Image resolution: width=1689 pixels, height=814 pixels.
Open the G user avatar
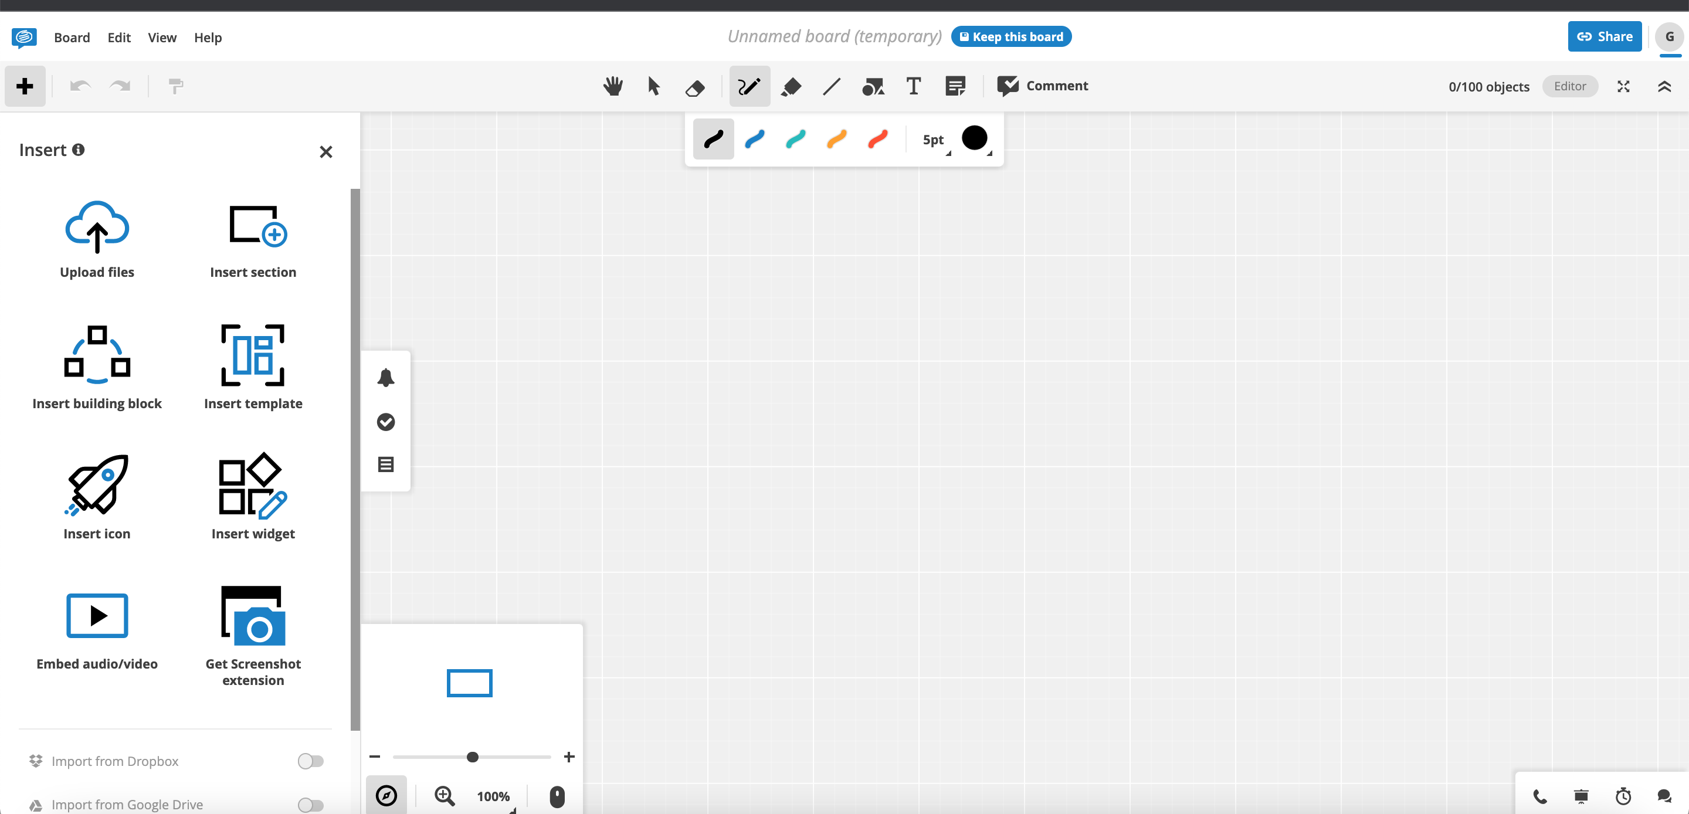pos(1669,37)
